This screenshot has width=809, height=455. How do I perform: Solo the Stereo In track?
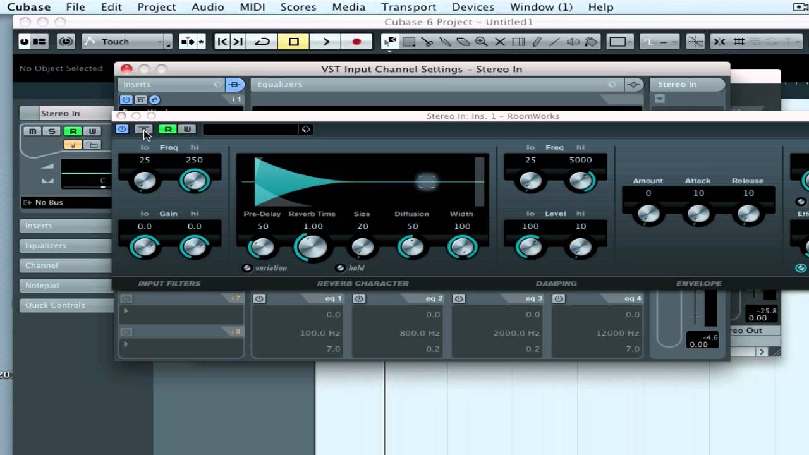[52, 131]
